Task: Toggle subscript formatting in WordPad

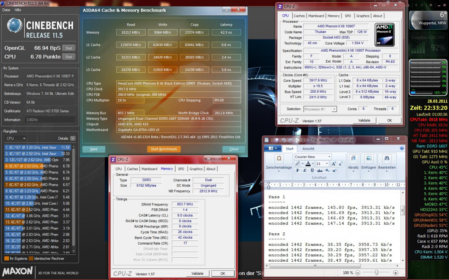Action: tap(327, 170)
